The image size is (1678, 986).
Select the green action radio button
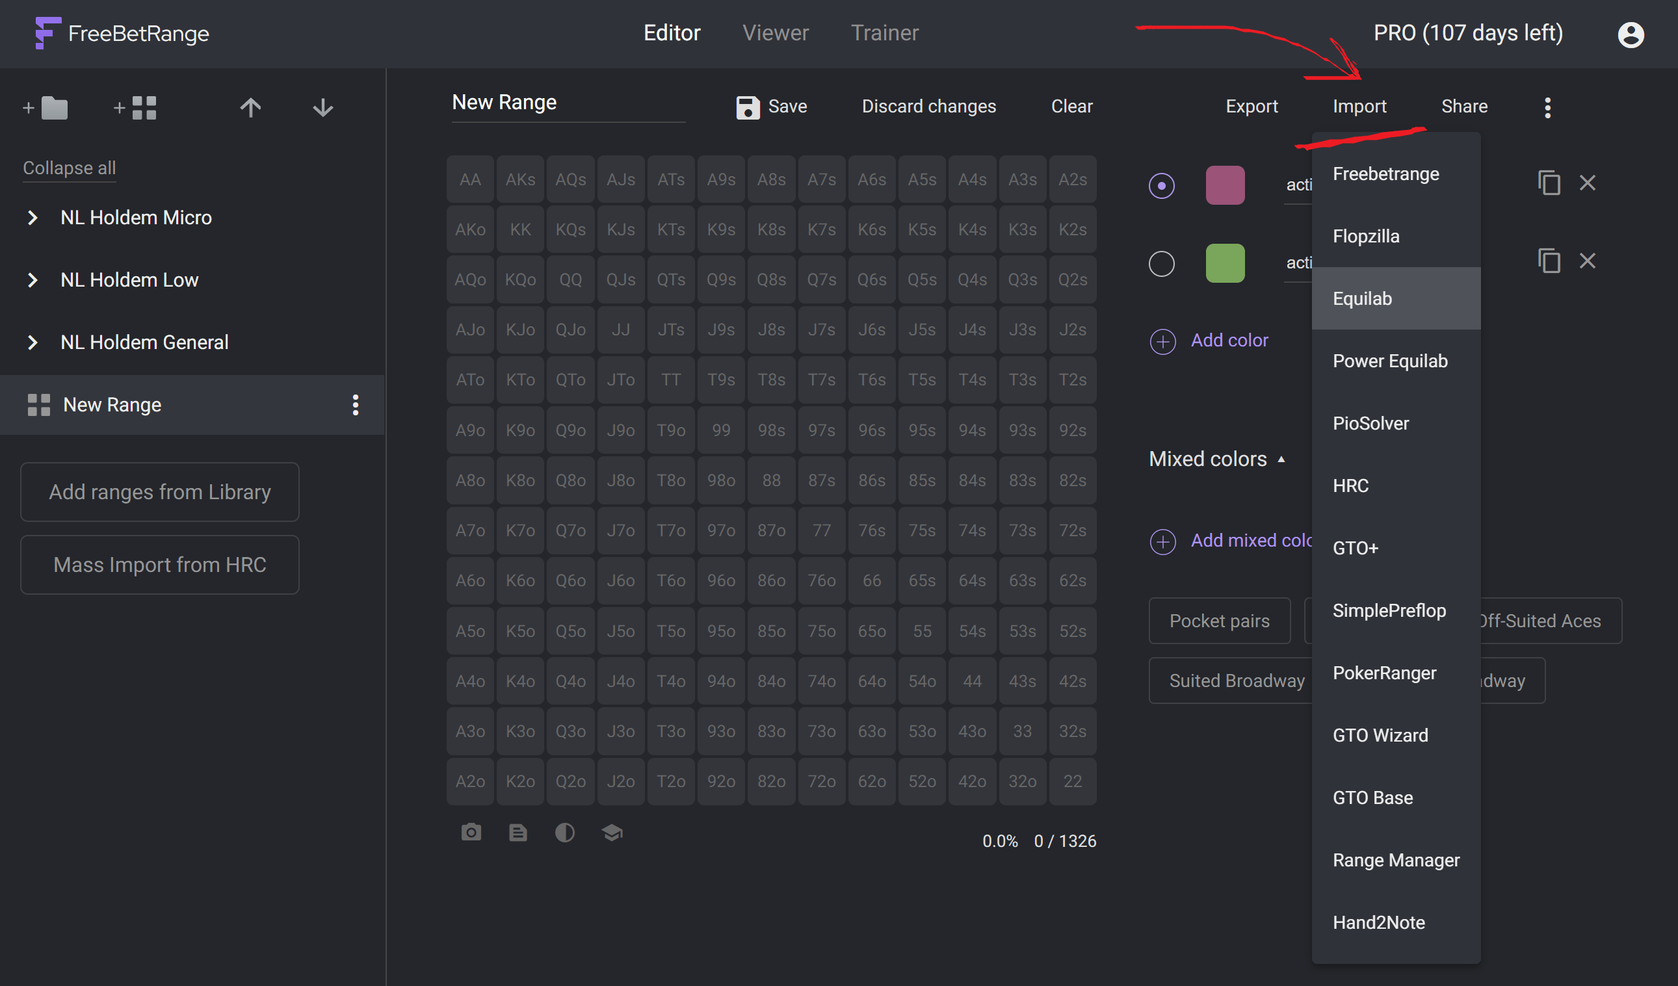[1161, 264]
